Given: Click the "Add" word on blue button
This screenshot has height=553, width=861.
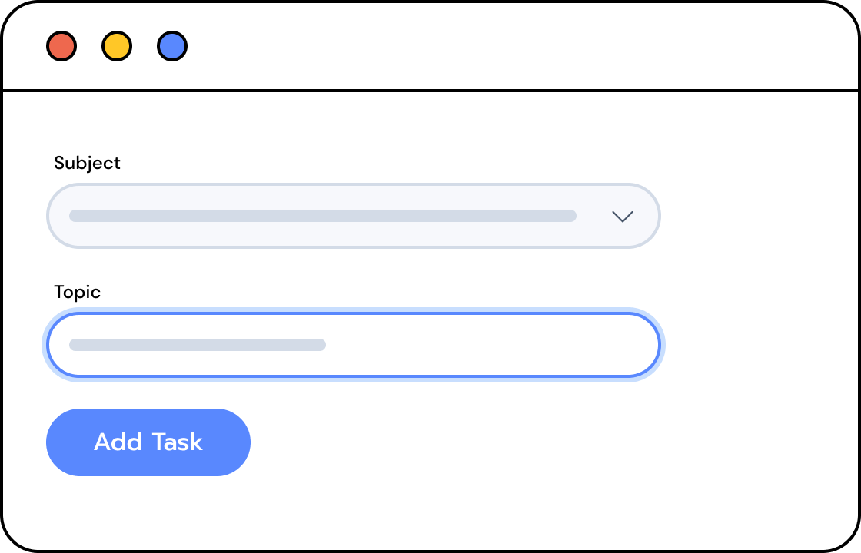Looking at the screenshot, I should 118,442.
